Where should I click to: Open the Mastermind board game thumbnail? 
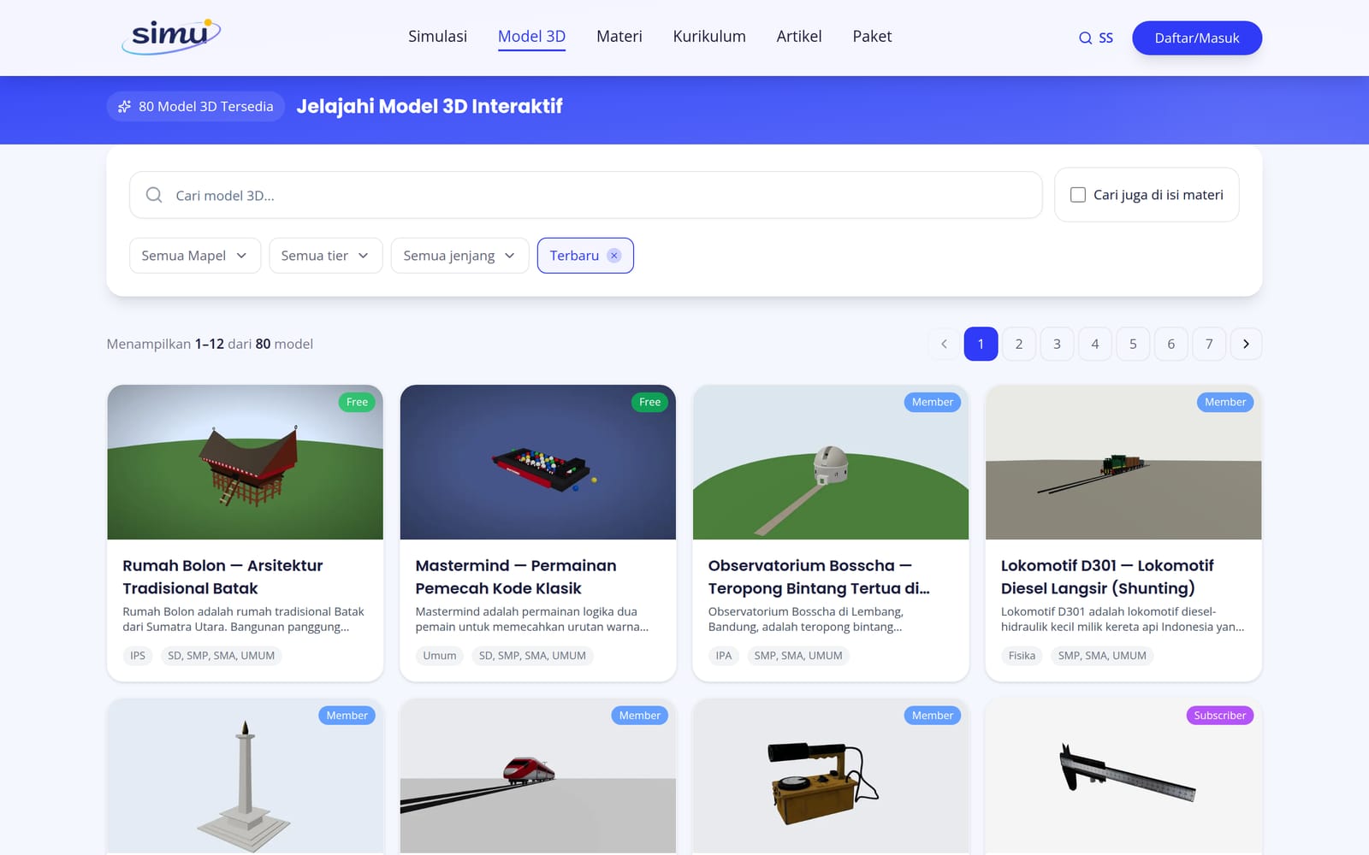point(538,462)
